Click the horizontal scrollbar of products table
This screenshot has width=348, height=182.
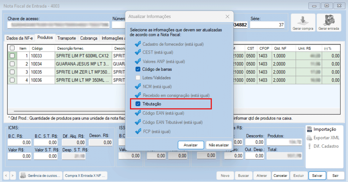pos(69,111)
